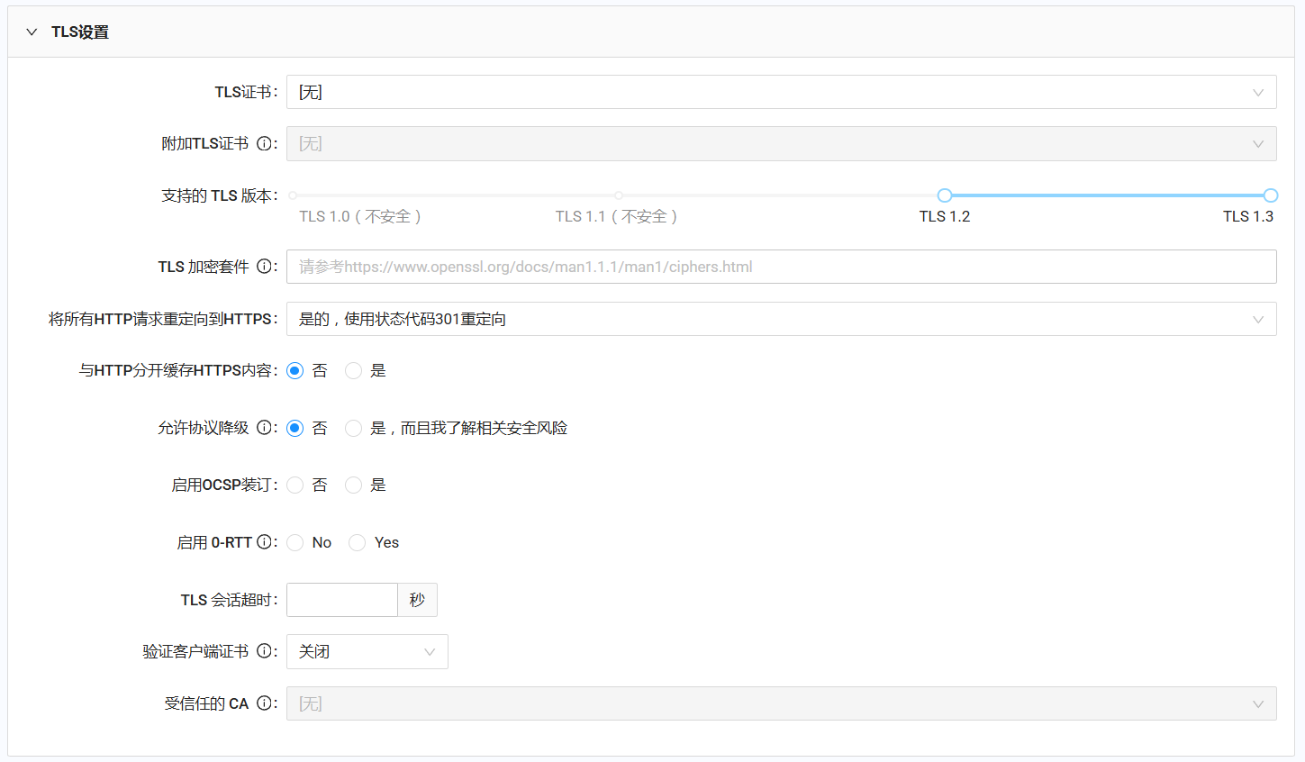
Task: Open the TLS证书 dropdown
Action: pos(780,92)
